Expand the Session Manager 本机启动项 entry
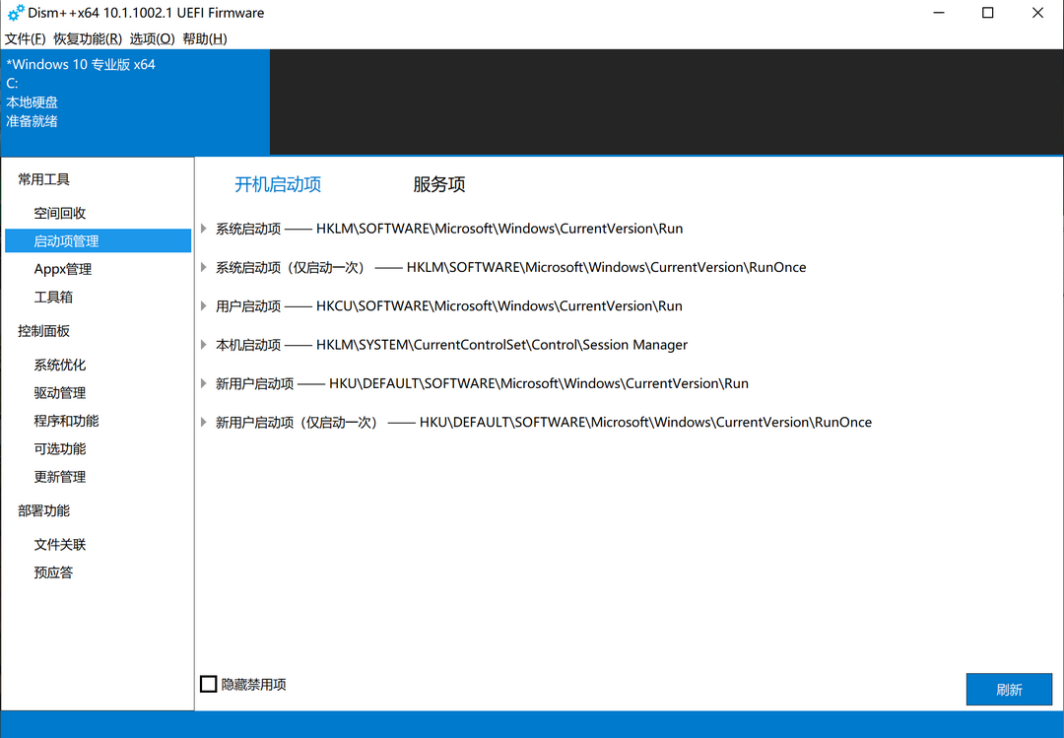The image size is (1064, 738). tap(204, 344)
